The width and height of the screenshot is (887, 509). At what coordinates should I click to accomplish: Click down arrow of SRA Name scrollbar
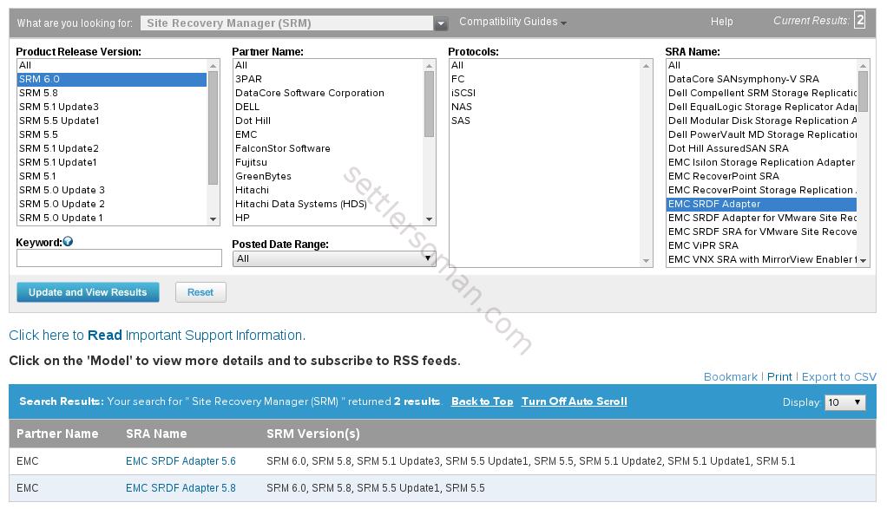click(863, 260)
